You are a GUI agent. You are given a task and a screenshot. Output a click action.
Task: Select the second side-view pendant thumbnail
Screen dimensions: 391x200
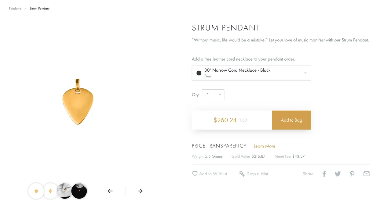tap(50, 191)
